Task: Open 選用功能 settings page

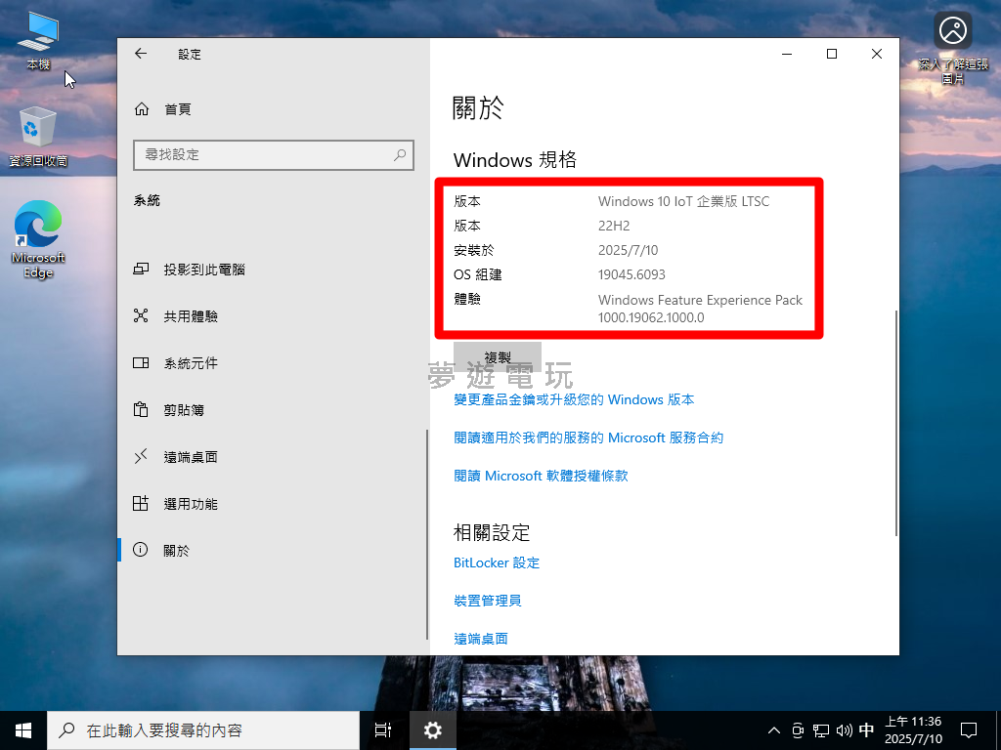Action: (191, 504)
